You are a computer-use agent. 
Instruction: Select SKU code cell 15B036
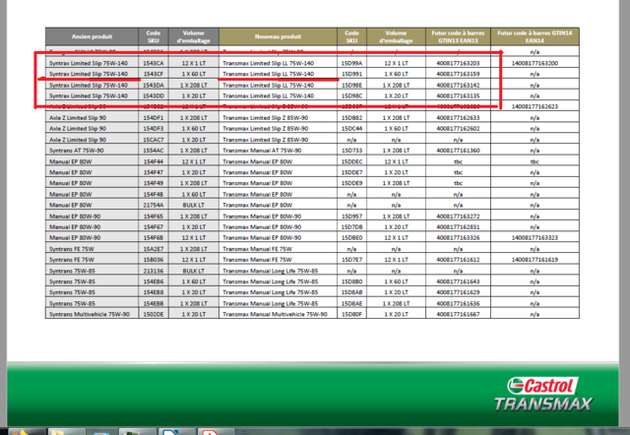(154, 260)
